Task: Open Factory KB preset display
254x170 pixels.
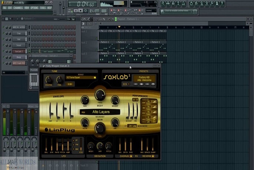Action: pos(144,79)
